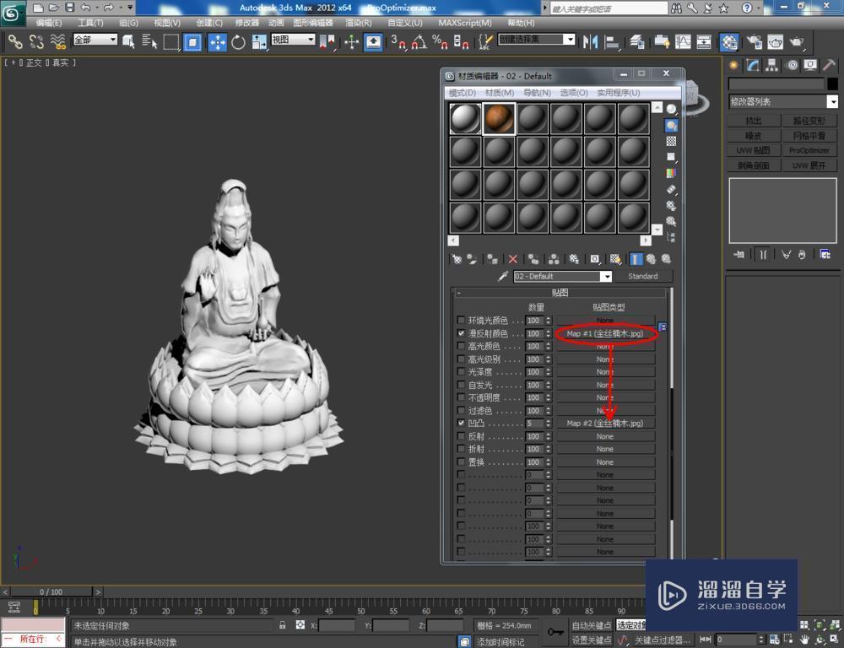
Task: Select the Select and Rotate tool
Action: (x=237, y=40)
